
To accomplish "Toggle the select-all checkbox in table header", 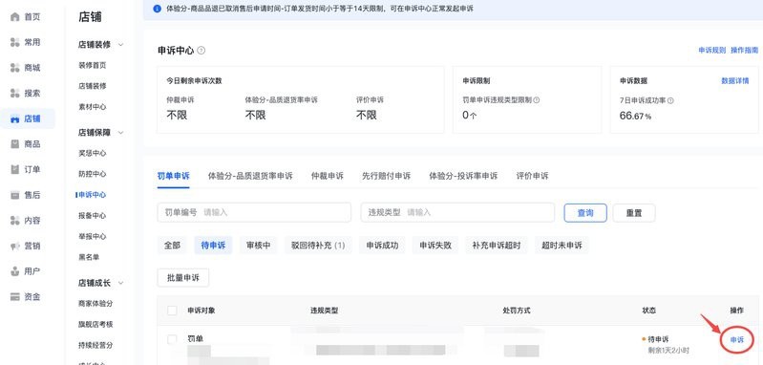I will [172, 311].
